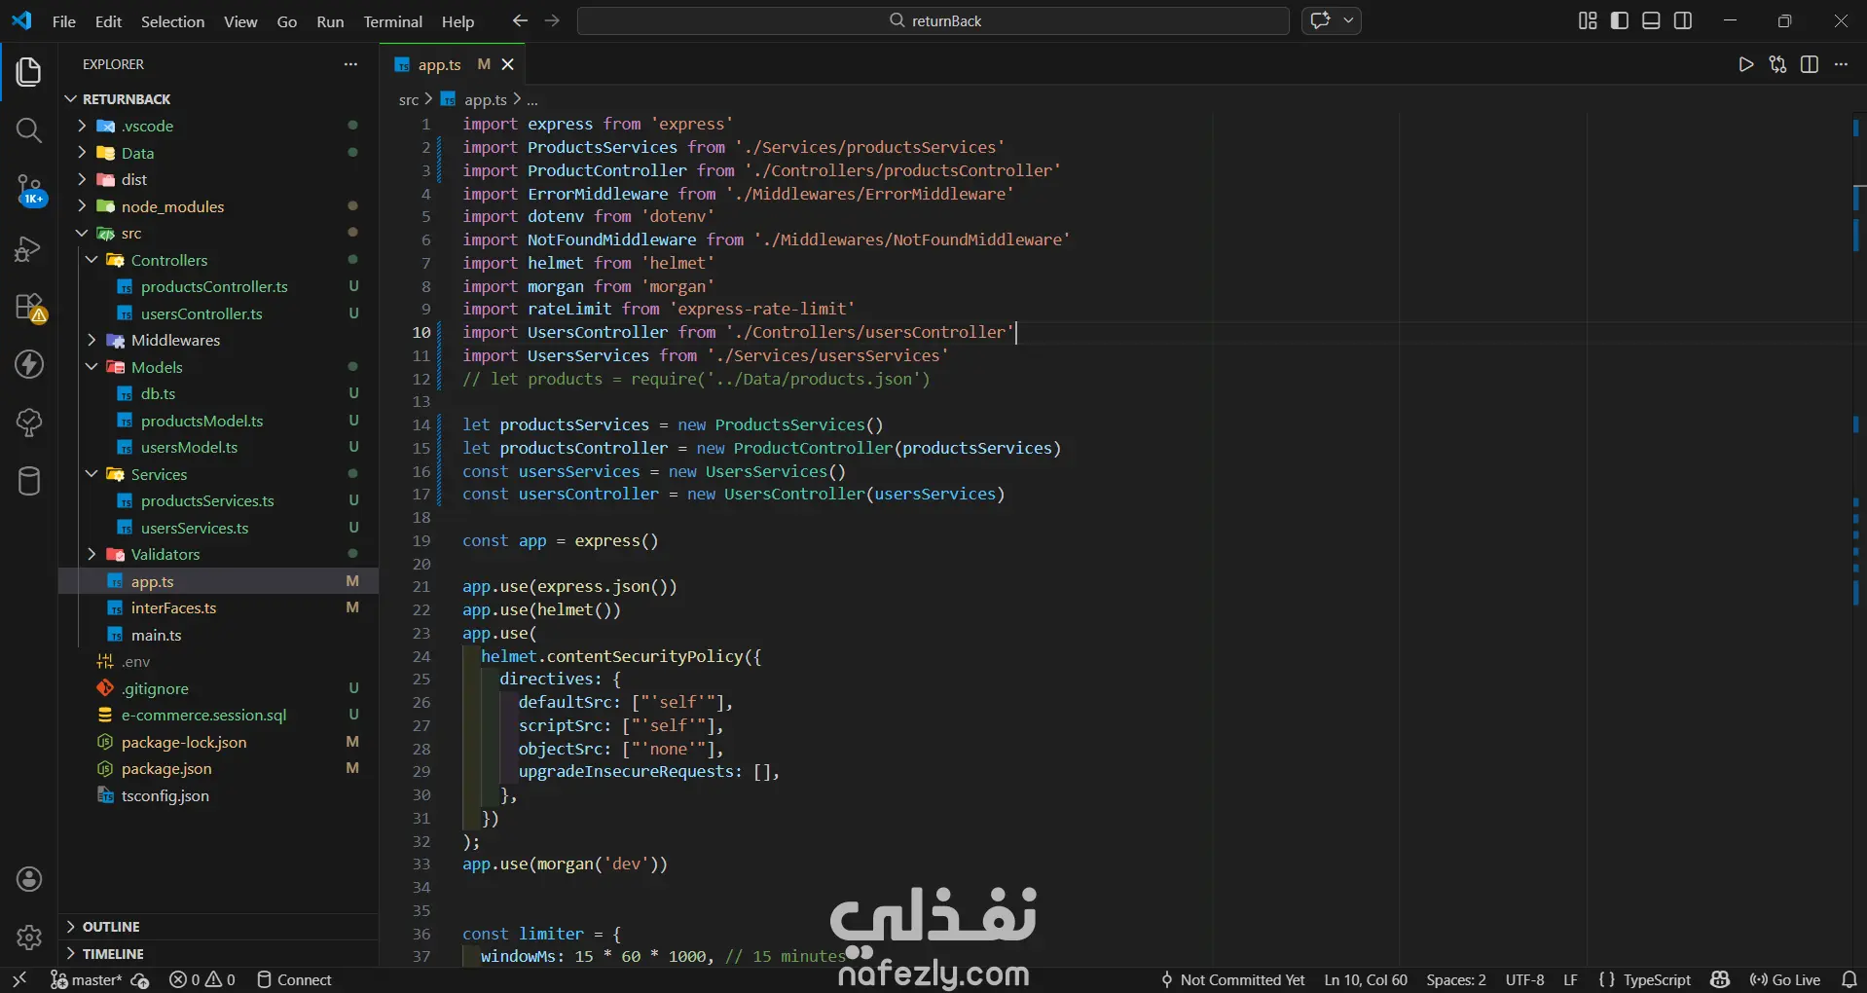The image size is (1867, 993).
Task: Click the returnBack command center search box
Action: pos(933,20)
